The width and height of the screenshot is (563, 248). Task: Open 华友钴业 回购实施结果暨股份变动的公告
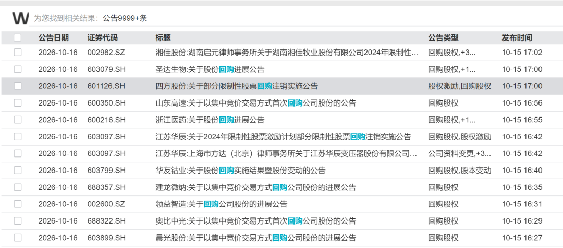(240, 171)
